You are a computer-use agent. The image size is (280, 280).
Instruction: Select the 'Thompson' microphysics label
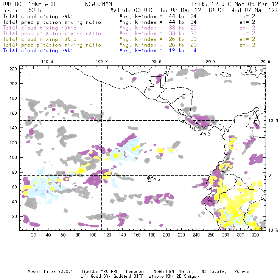point(134,272)
